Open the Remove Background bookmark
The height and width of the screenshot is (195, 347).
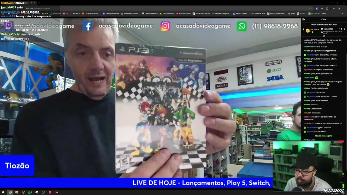pyautogui.click(x=221, y=13)
